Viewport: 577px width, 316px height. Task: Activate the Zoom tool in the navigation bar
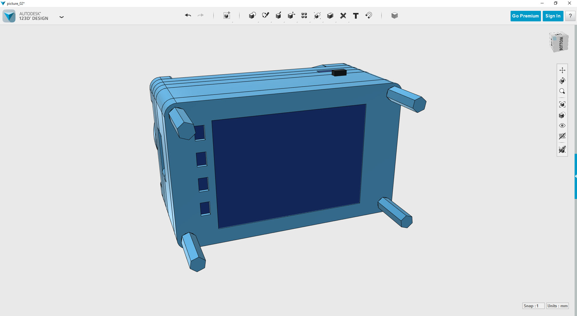(563, 91)
